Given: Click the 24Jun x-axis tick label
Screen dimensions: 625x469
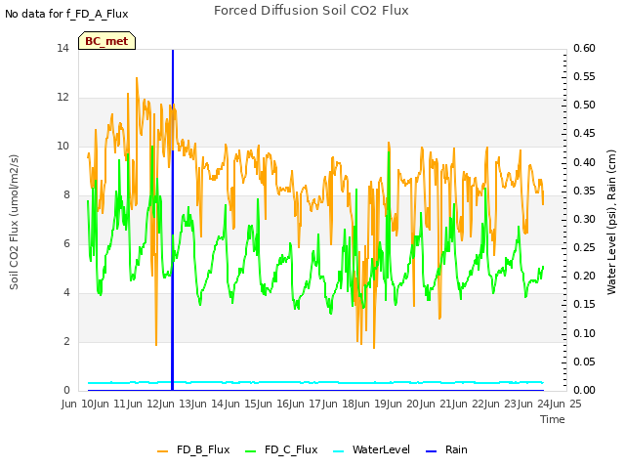Looking at the screenshot, I should pos(551,404).
